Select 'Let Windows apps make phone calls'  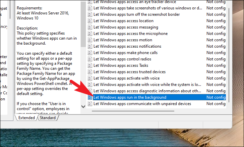tap(126, 53)
